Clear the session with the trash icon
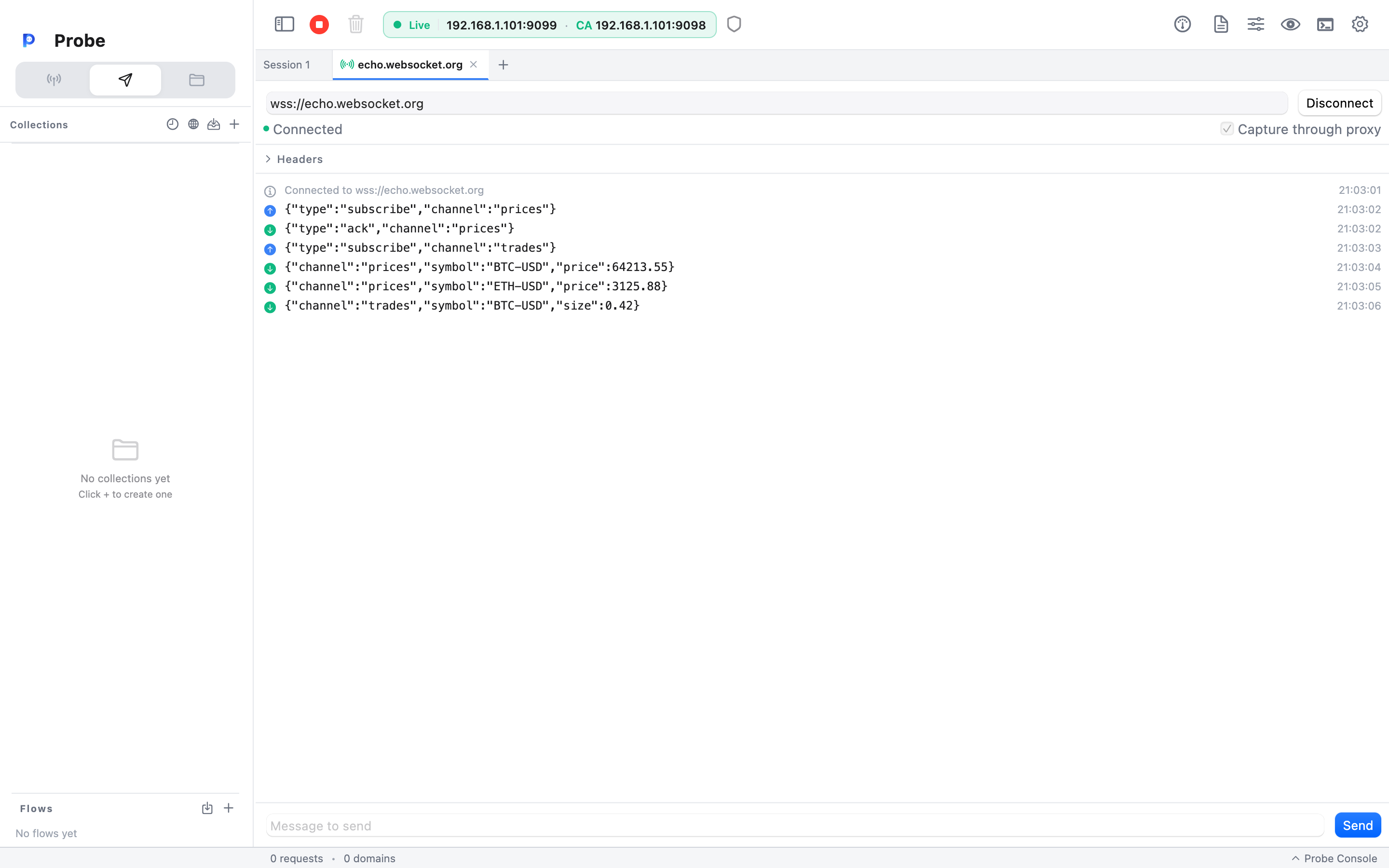Image resolution: width=1389 pixels, height=868 pixels. point(356,24)
